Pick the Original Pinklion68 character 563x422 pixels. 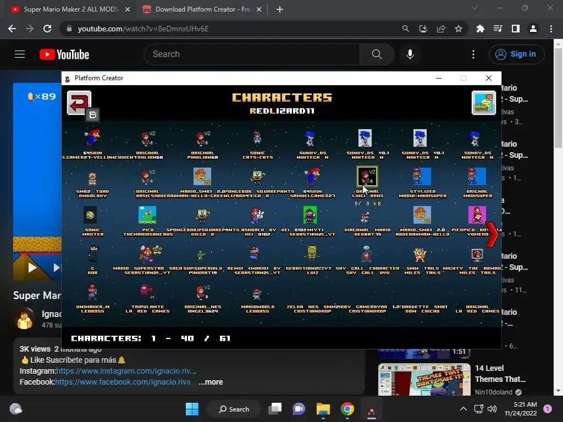202,138
